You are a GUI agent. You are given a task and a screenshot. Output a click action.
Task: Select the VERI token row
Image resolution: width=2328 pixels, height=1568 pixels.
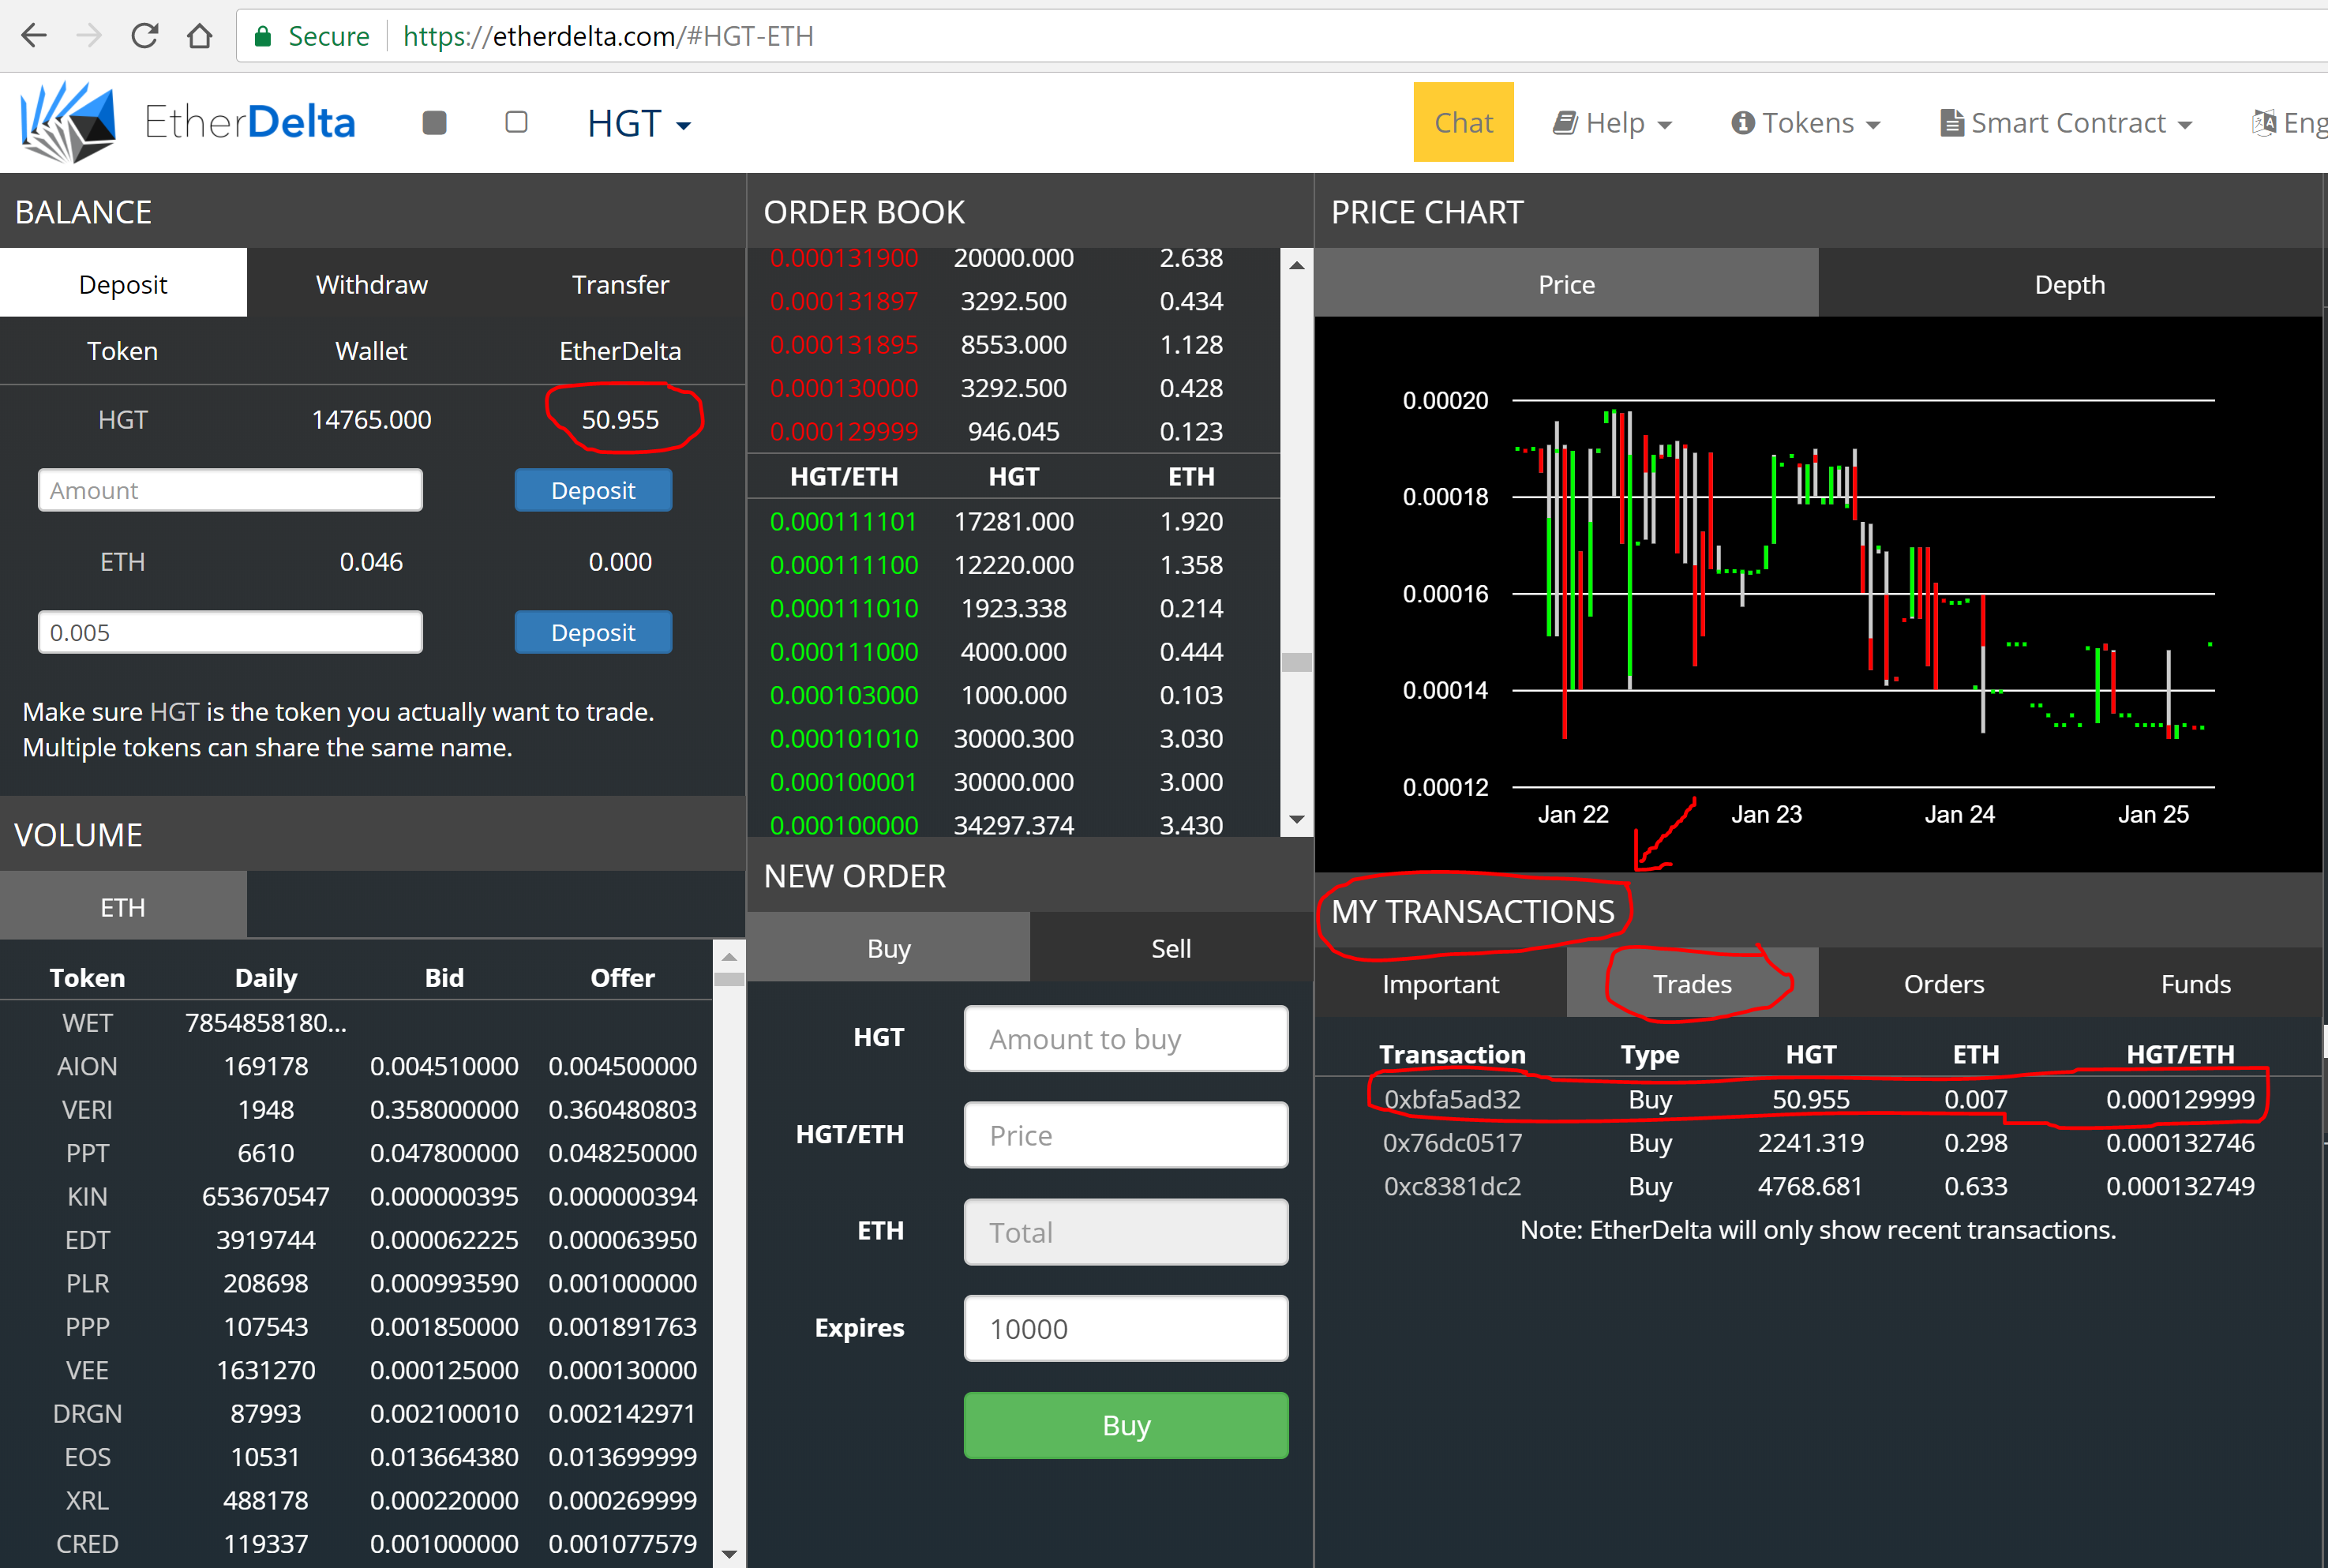(356, 1109)
